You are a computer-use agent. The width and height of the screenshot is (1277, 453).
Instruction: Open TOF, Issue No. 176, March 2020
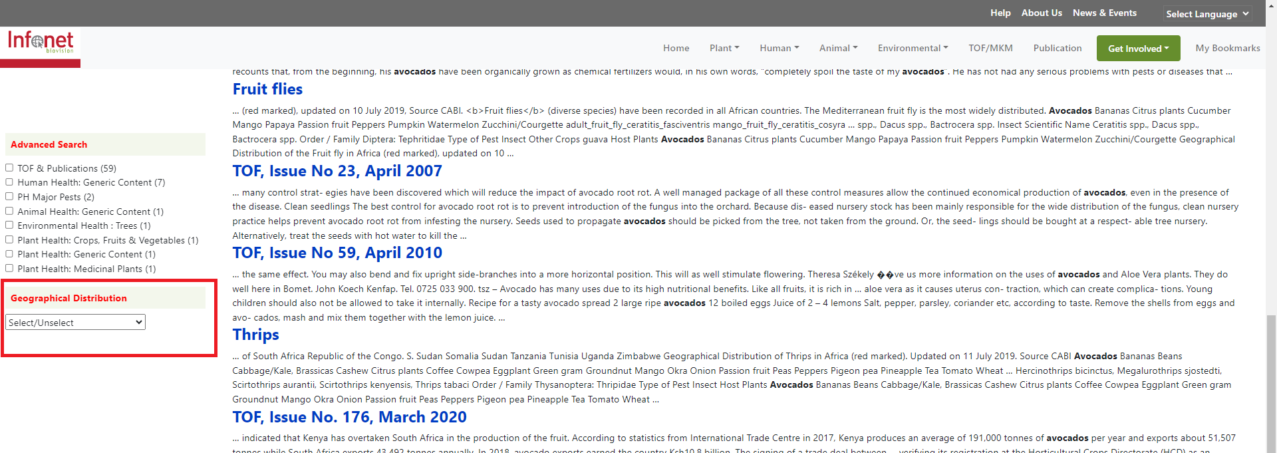point(349,417)
